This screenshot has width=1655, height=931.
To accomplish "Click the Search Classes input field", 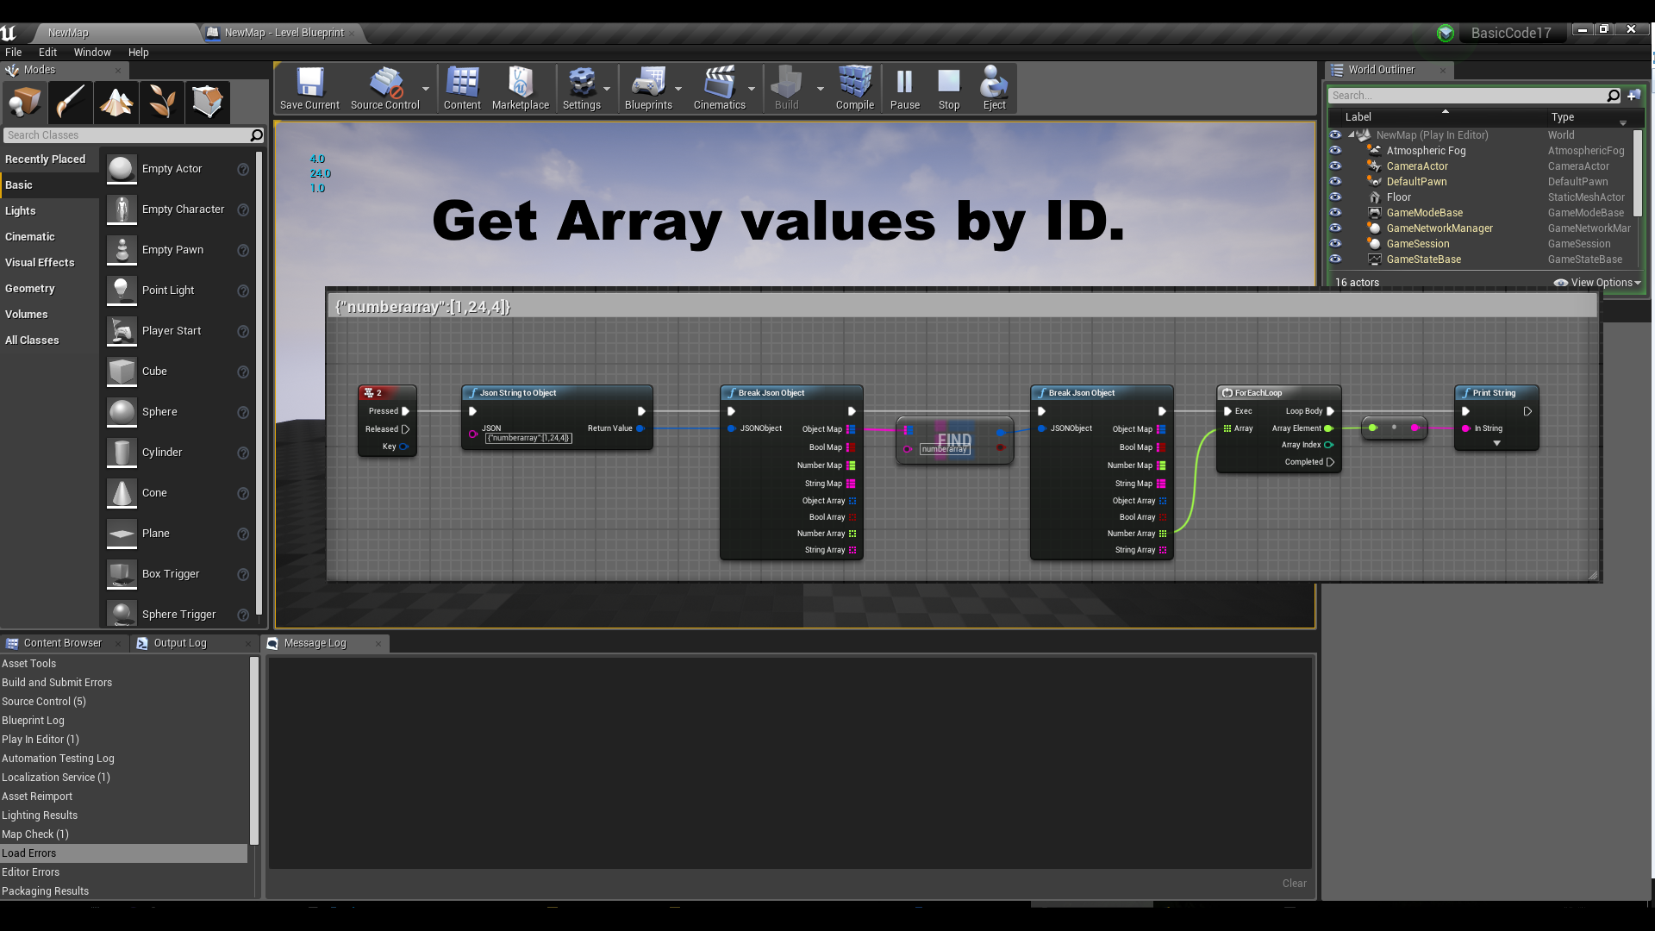I will (128, 135).
